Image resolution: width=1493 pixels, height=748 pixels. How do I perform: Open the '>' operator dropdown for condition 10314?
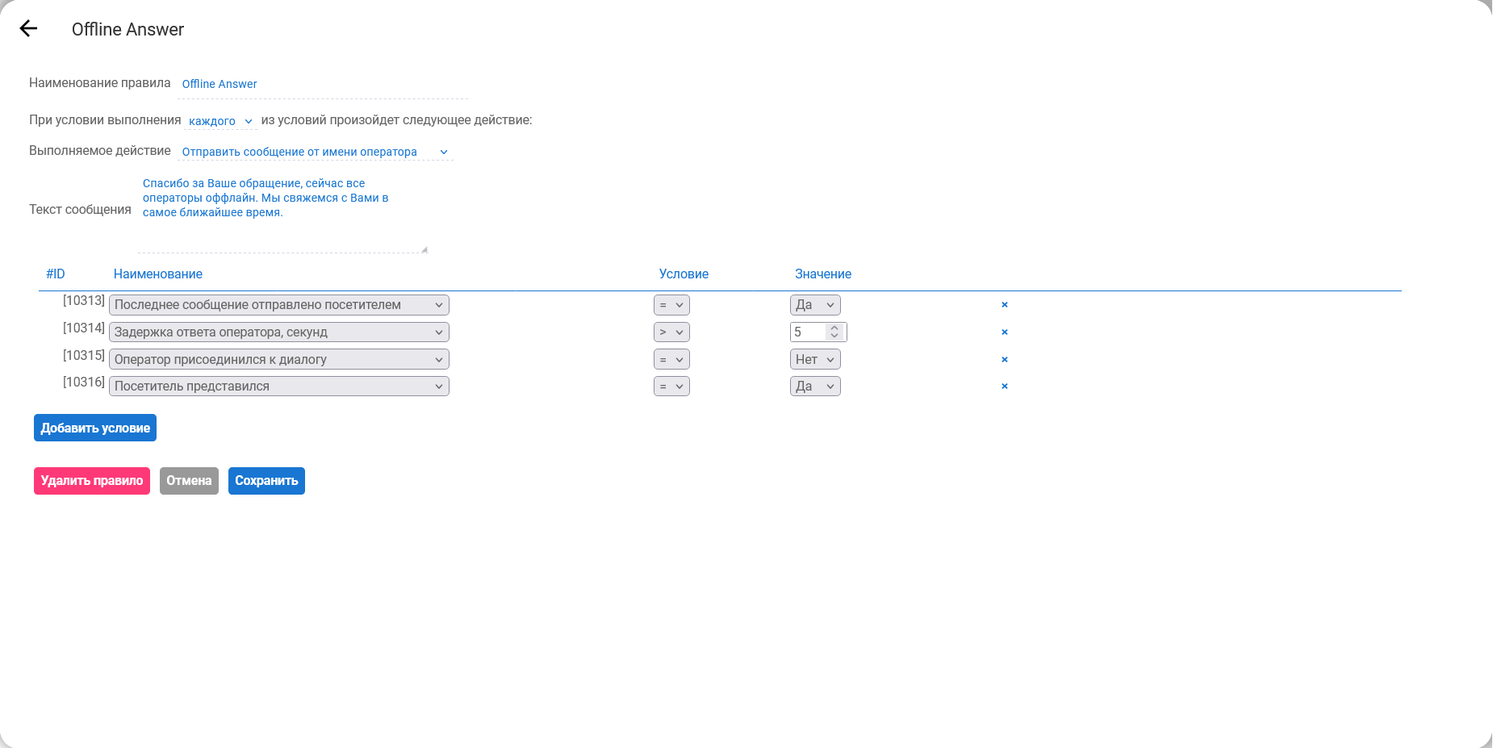click(671, 332)
